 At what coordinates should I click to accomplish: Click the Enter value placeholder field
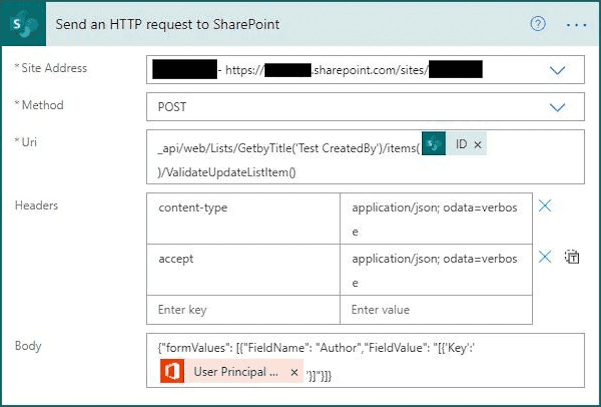(x=436, y=309)
